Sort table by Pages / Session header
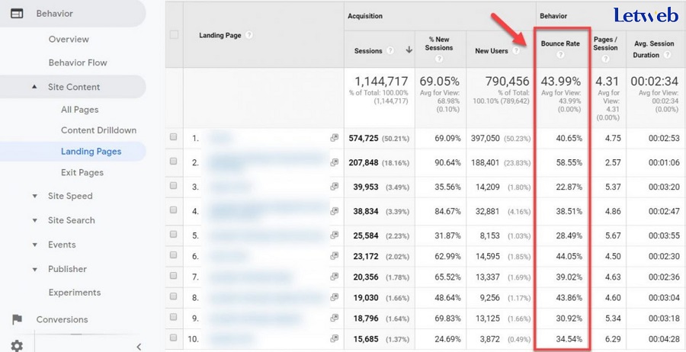 (x=605, y=43)
